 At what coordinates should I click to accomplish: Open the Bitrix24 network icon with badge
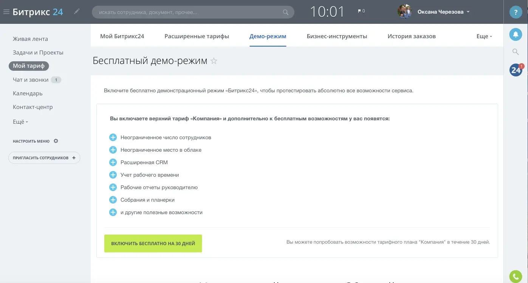516,70
